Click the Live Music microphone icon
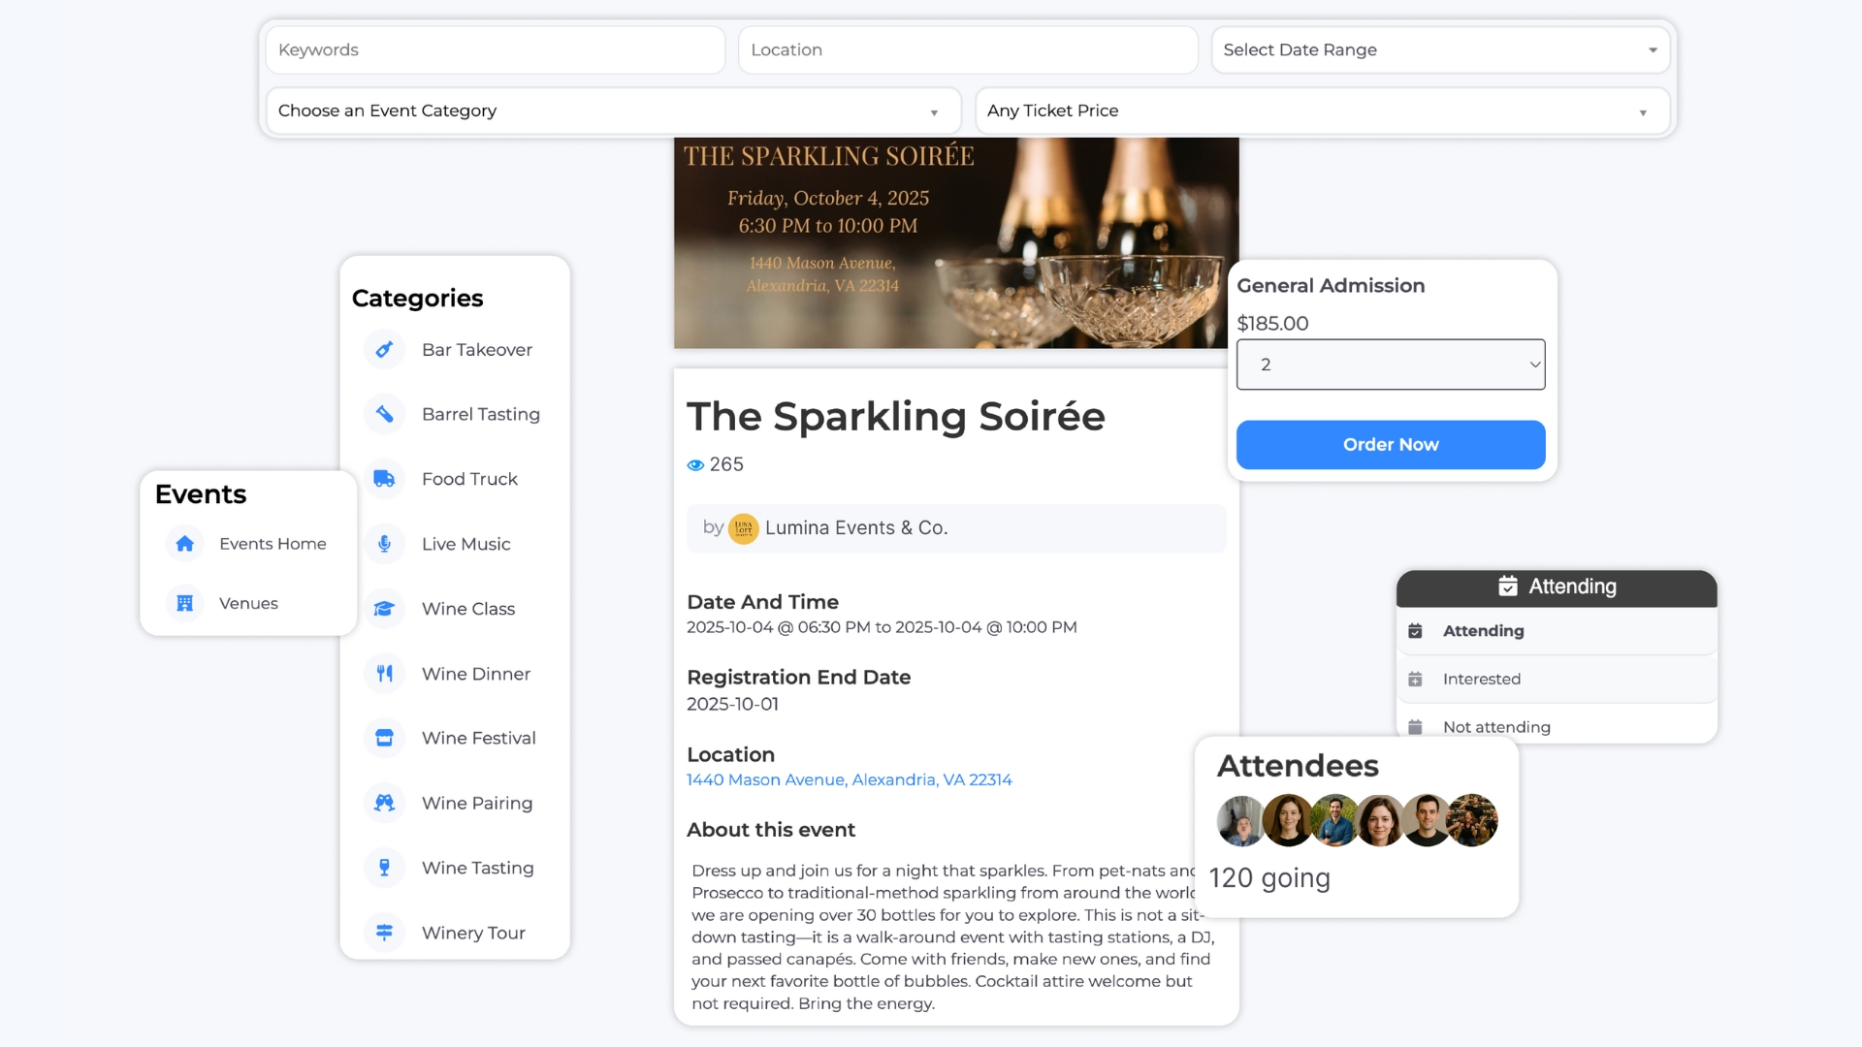This screenshot has width=1862, height=1047. [x=385, y=544]
